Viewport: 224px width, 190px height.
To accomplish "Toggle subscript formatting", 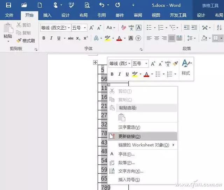I will (78, 38).
